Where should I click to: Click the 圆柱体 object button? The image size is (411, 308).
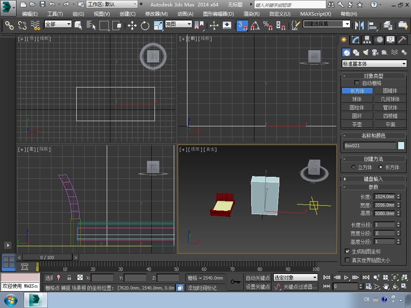[357, 107]
